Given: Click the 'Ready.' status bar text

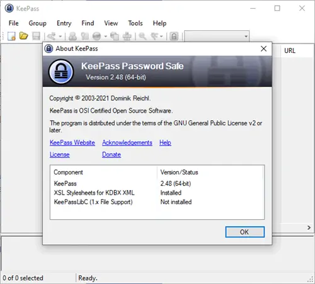Looking at the screenshot, I should pos(88,278).
